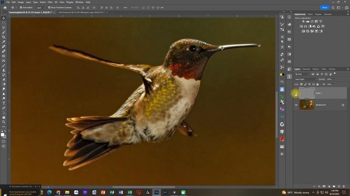Click the add layer mask icon
Image resolution: width=350 pixels, height=196 pixels.
[324, 186]
